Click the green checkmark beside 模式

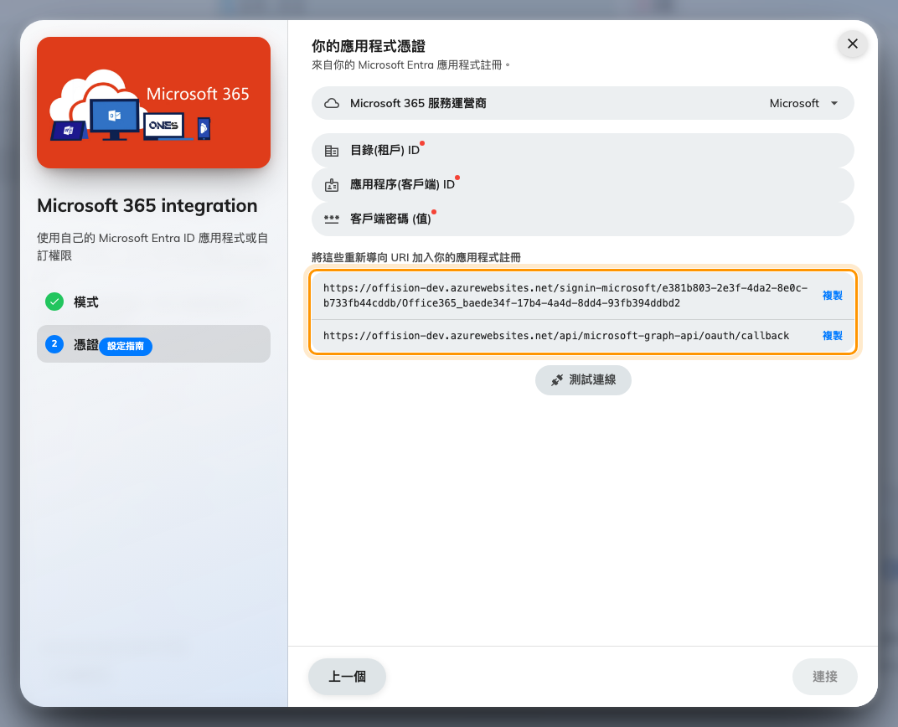pos(54,302)
